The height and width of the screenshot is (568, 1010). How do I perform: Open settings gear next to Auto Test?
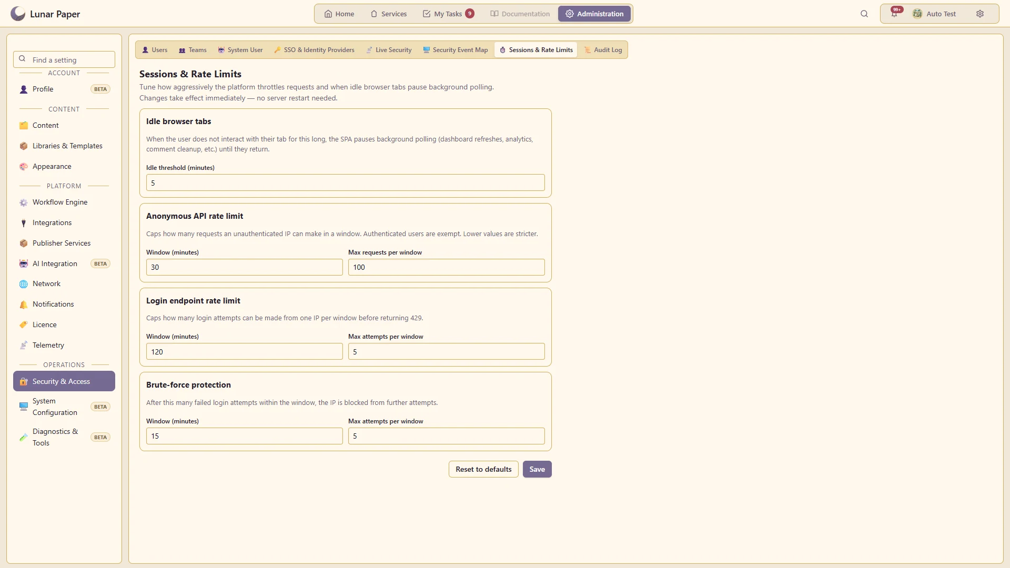click(x=980, y=14)
